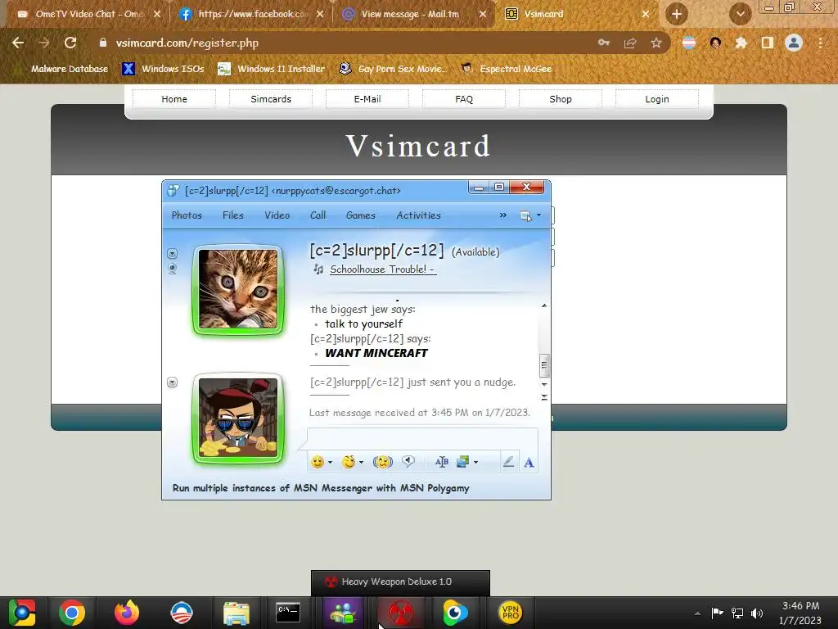Image resolution: width=838 pixels, height=629 pixels.
Task: Click the Heavy Weapon radioactive taskbar icon
Action: point(399,613)
